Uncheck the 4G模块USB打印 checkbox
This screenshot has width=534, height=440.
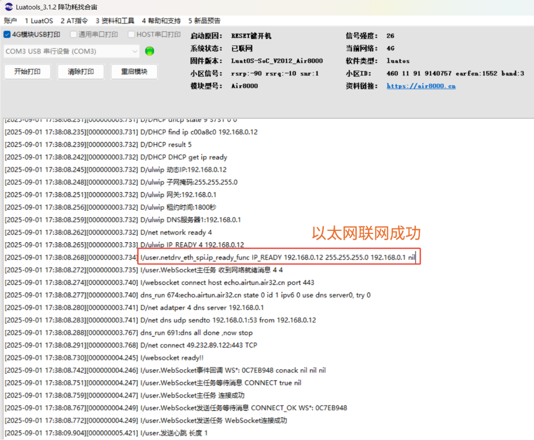pos(7,35)
